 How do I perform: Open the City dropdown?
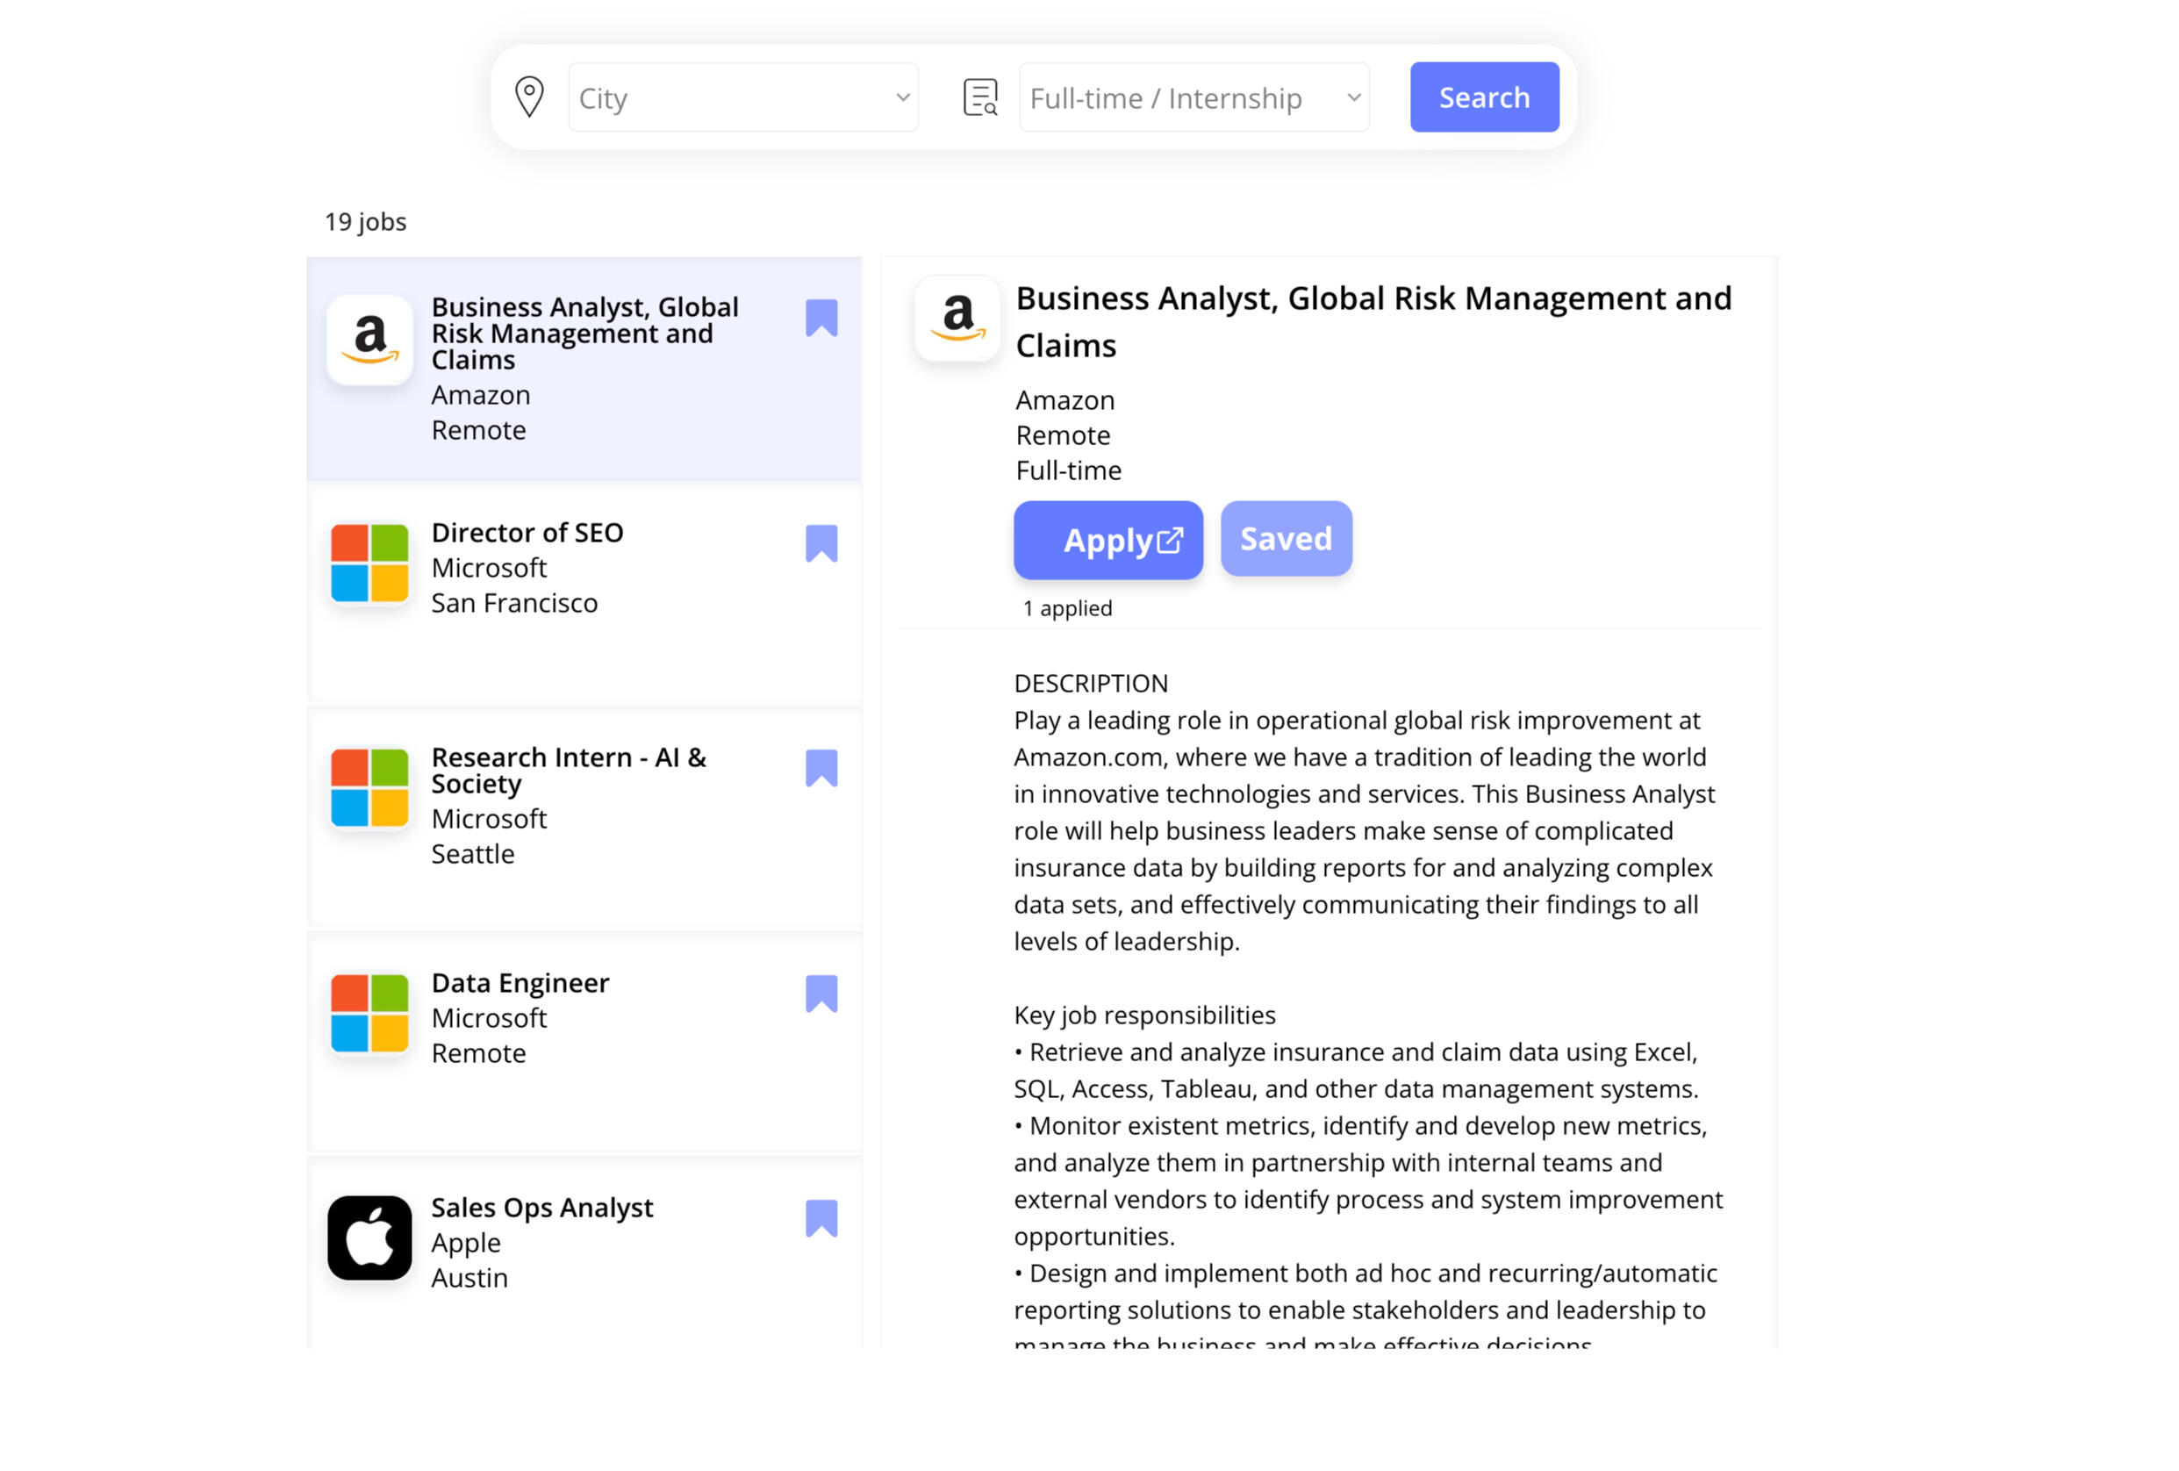coord(743,97)
